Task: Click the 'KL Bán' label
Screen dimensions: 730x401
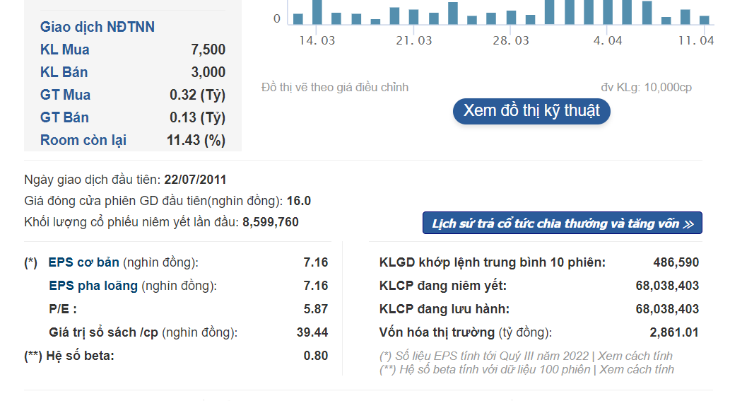Action: (64, 72)
